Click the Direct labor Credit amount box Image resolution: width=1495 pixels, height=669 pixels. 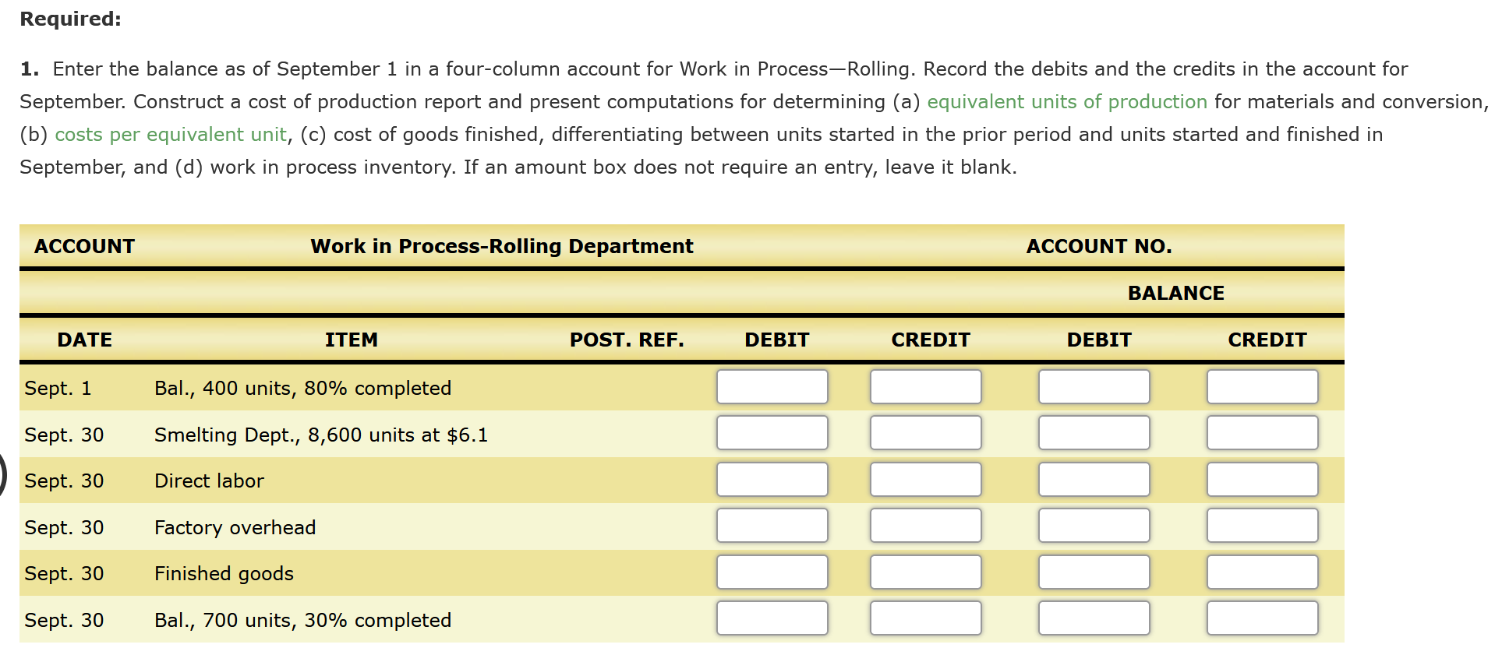[925, 479]
